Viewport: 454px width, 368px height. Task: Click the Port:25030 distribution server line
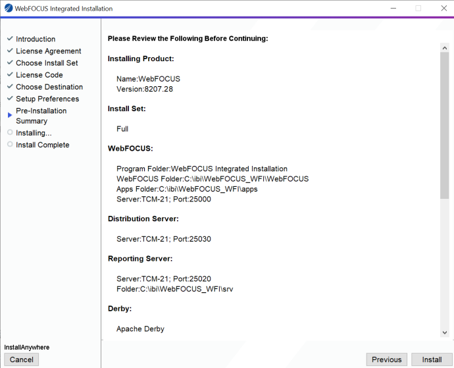click(x=164, y=239)
